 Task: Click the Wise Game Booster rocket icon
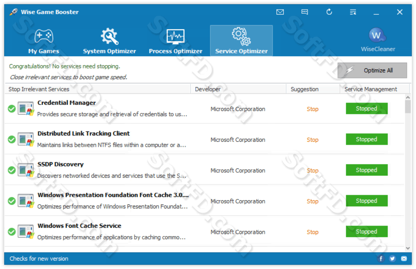coord(13,12)
